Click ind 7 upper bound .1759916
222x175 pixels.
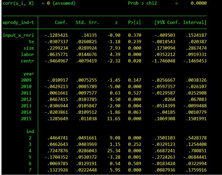tap(196, 170)
